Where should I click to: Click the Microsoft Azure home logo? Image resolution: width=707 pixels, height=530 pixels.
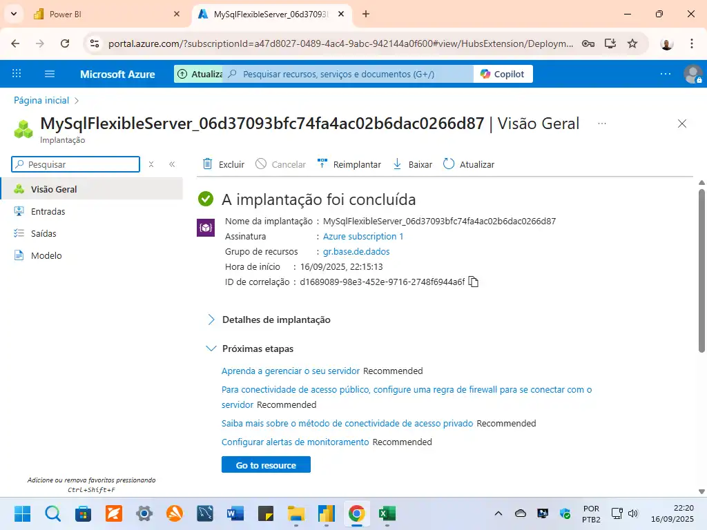(117, 74)
